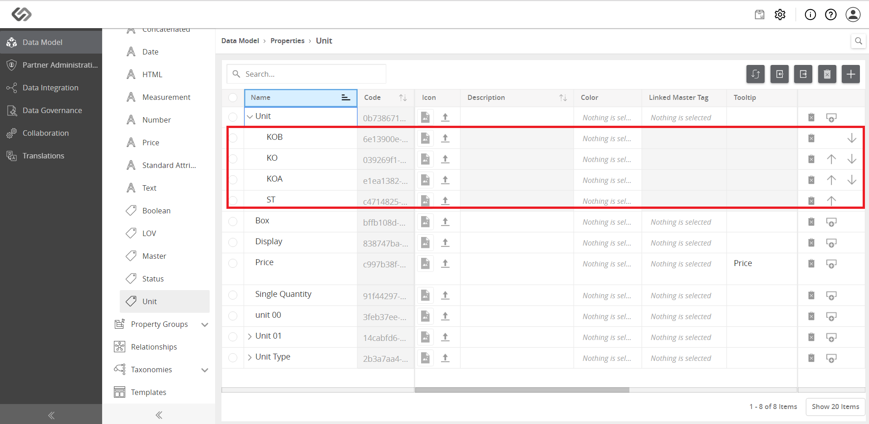Click the refresh toolbar button
The height and width of the screenshot is (424, 869).
point(756,74)
